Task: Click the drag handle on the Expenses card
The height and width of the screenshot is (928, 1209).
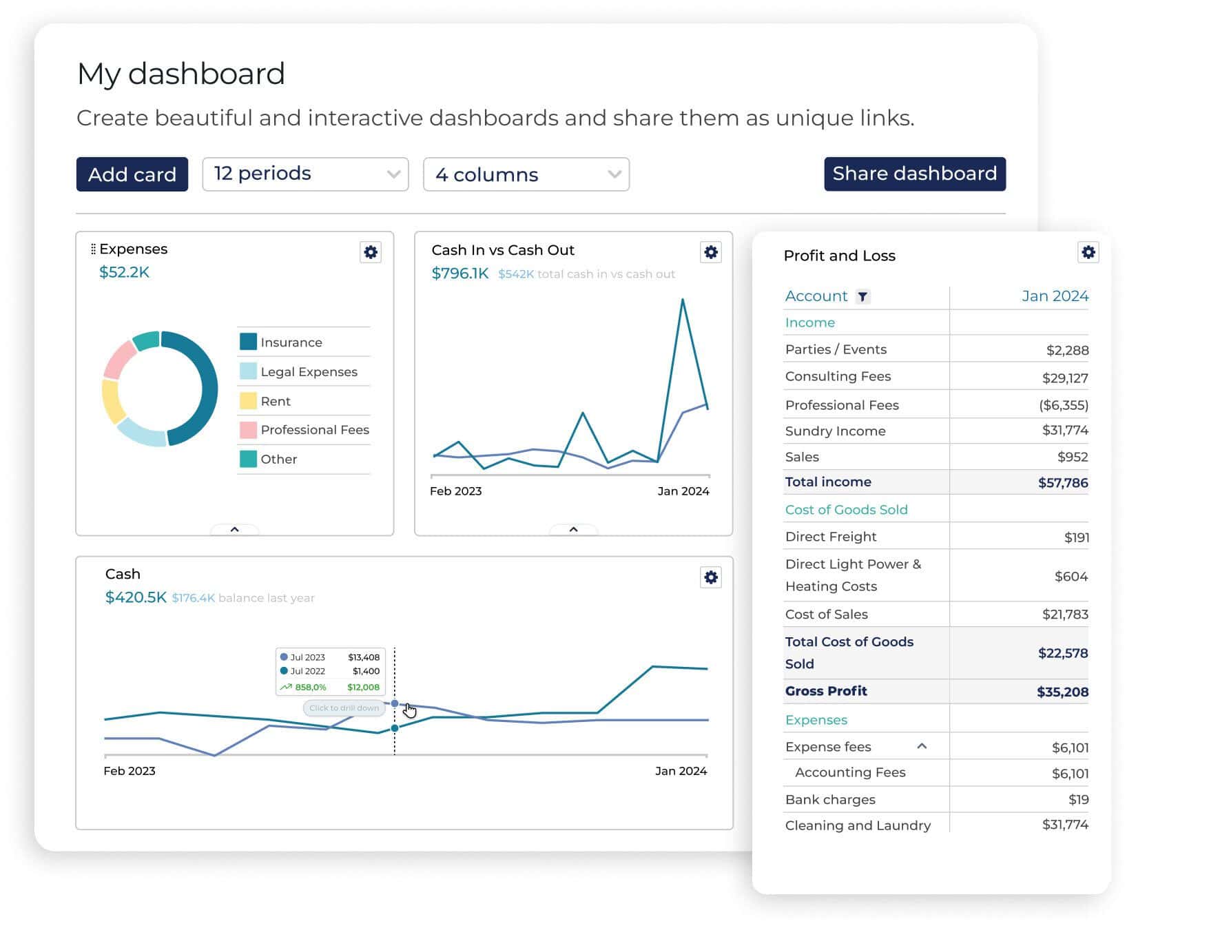Action: (x=92, y=248)
